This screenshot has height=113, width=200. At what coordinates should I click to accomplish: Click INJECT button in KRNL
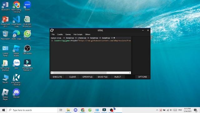[x=117, y=77]
